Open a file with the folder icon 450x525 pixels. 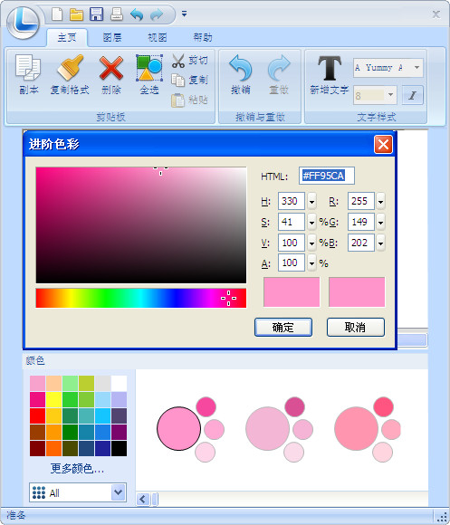tap(76, 14)
